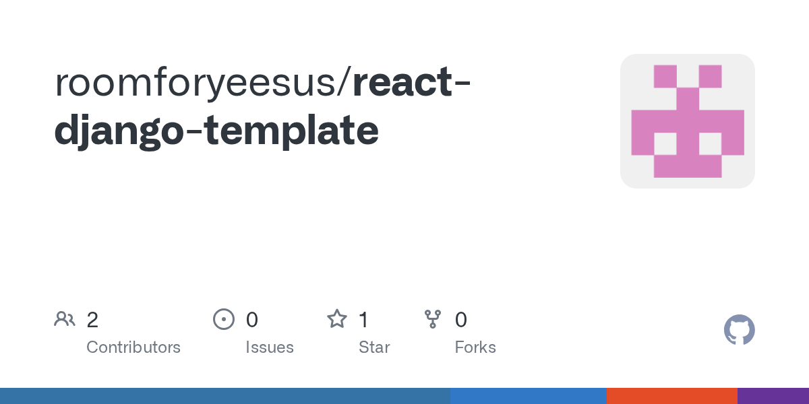Click the dark blue language bar segment
Viewport: 809px width, 404px height.
tap(224, 396)
